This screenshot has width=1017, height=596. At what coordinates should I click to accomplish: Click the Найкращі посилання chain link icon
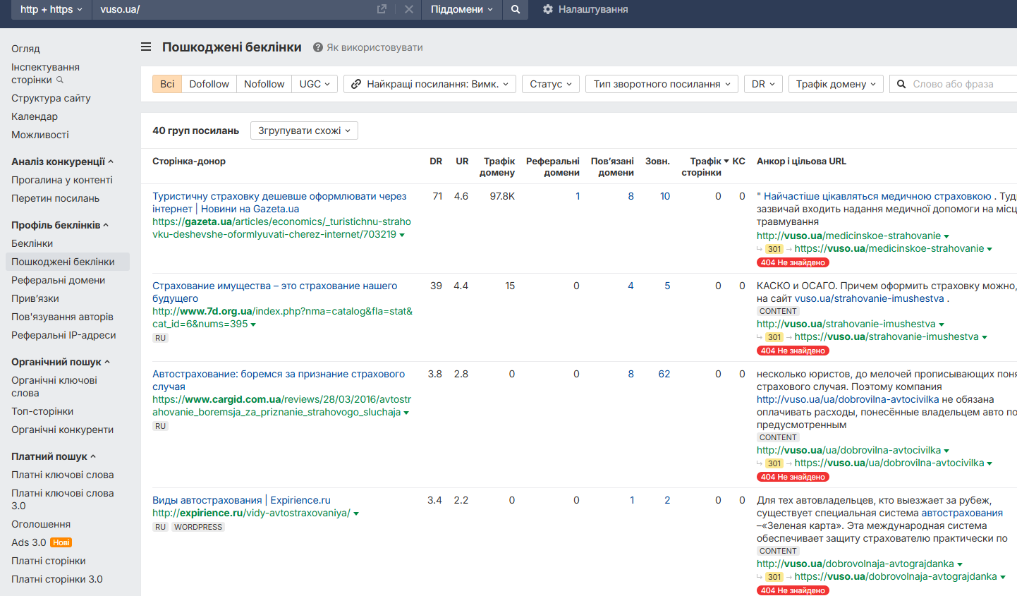(x=356, y=84)
